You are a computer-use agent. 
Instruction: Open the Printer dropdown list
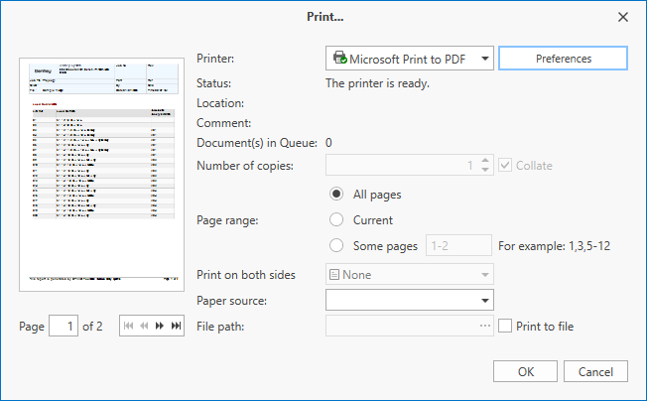pos(485,59)
